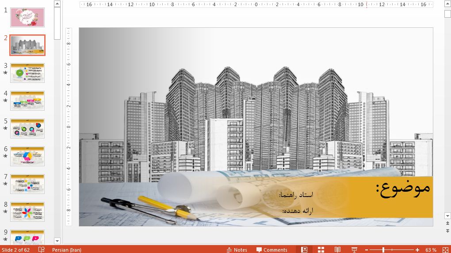
Task: Select slide 1 thumbnail with floral design
Action: point(27,17)
